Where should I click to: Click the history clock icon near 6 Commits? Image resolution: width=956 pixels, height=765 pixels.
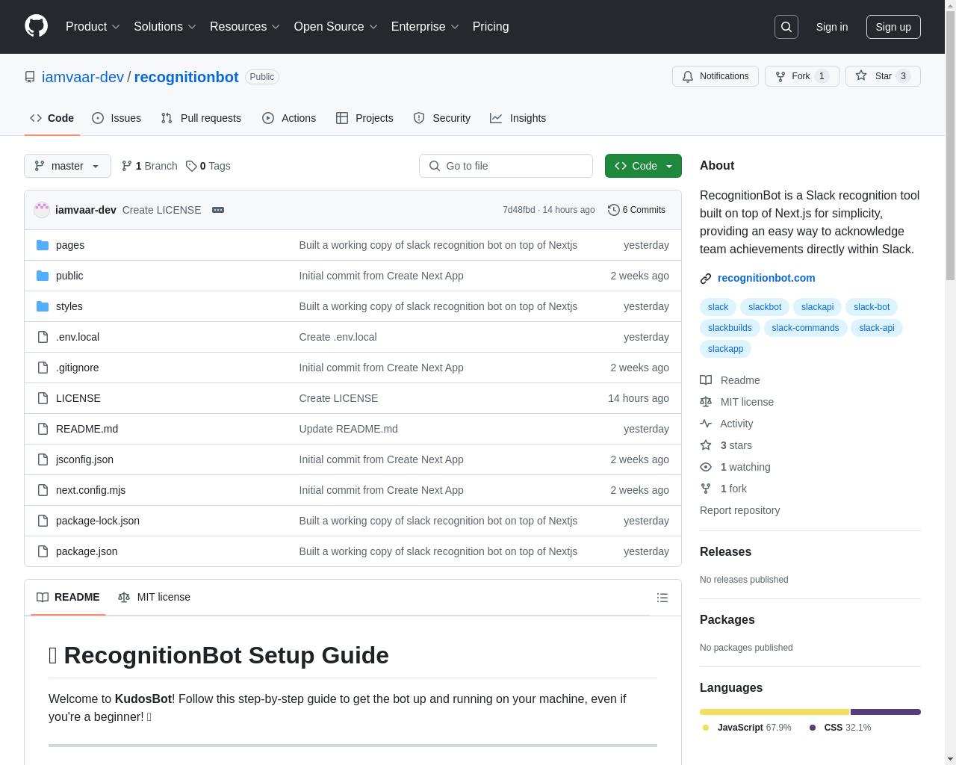coord(614,210)
